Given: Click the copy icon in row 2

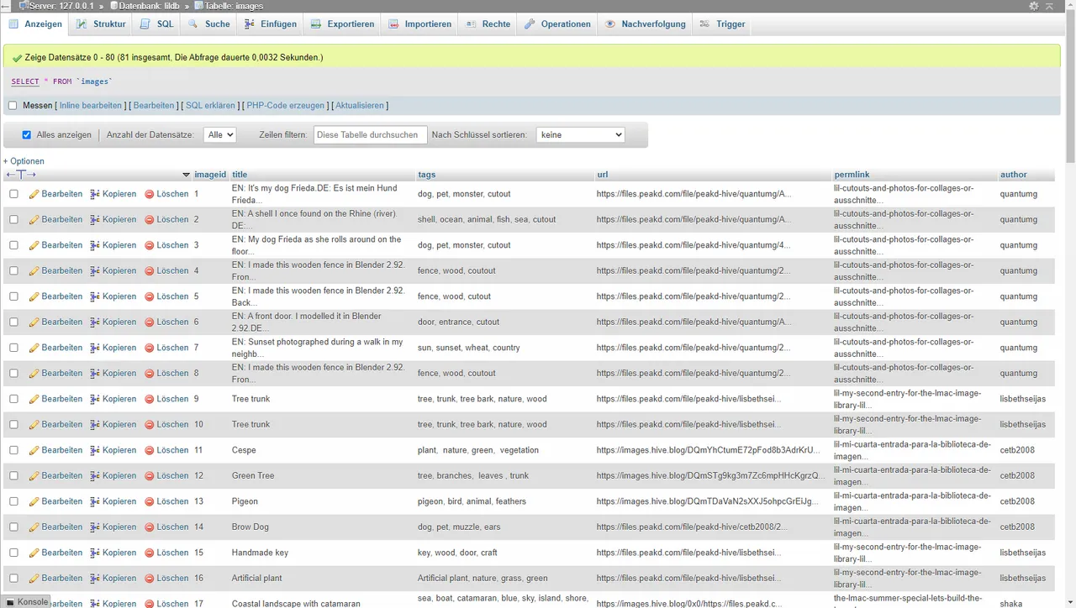Looking at the screenshot, I should pyautogui.click(x=95, y=219).
